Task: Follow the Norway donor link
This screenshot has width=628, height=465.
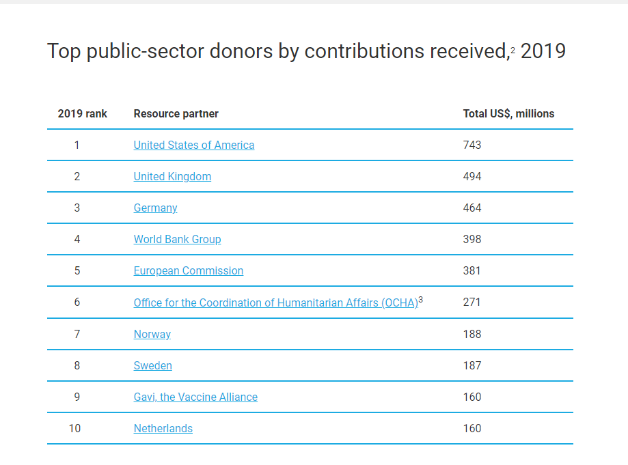Action: [152, 334]
